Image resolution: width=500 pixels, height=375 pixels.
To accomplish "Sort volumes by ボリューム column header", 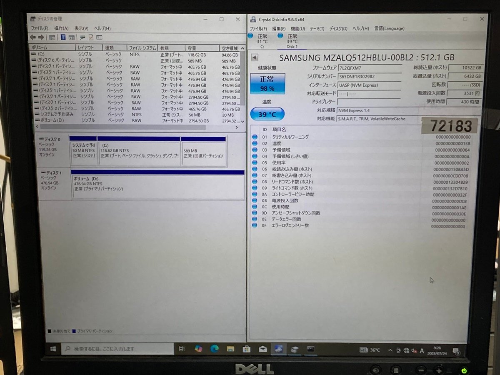I will tap(52, 47).
